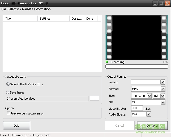The image size is (171, 137).
Task: Click the Processing progress bar
Action: click(137, 67)
